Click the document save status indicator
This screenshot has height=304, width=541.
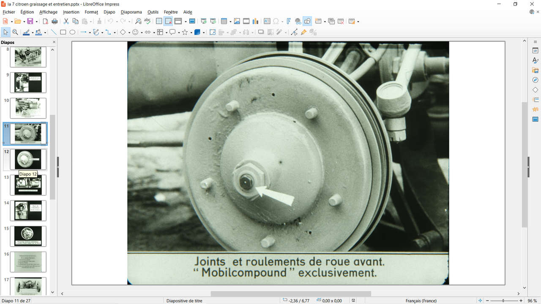pyautogui.click(x=353, y=301)
